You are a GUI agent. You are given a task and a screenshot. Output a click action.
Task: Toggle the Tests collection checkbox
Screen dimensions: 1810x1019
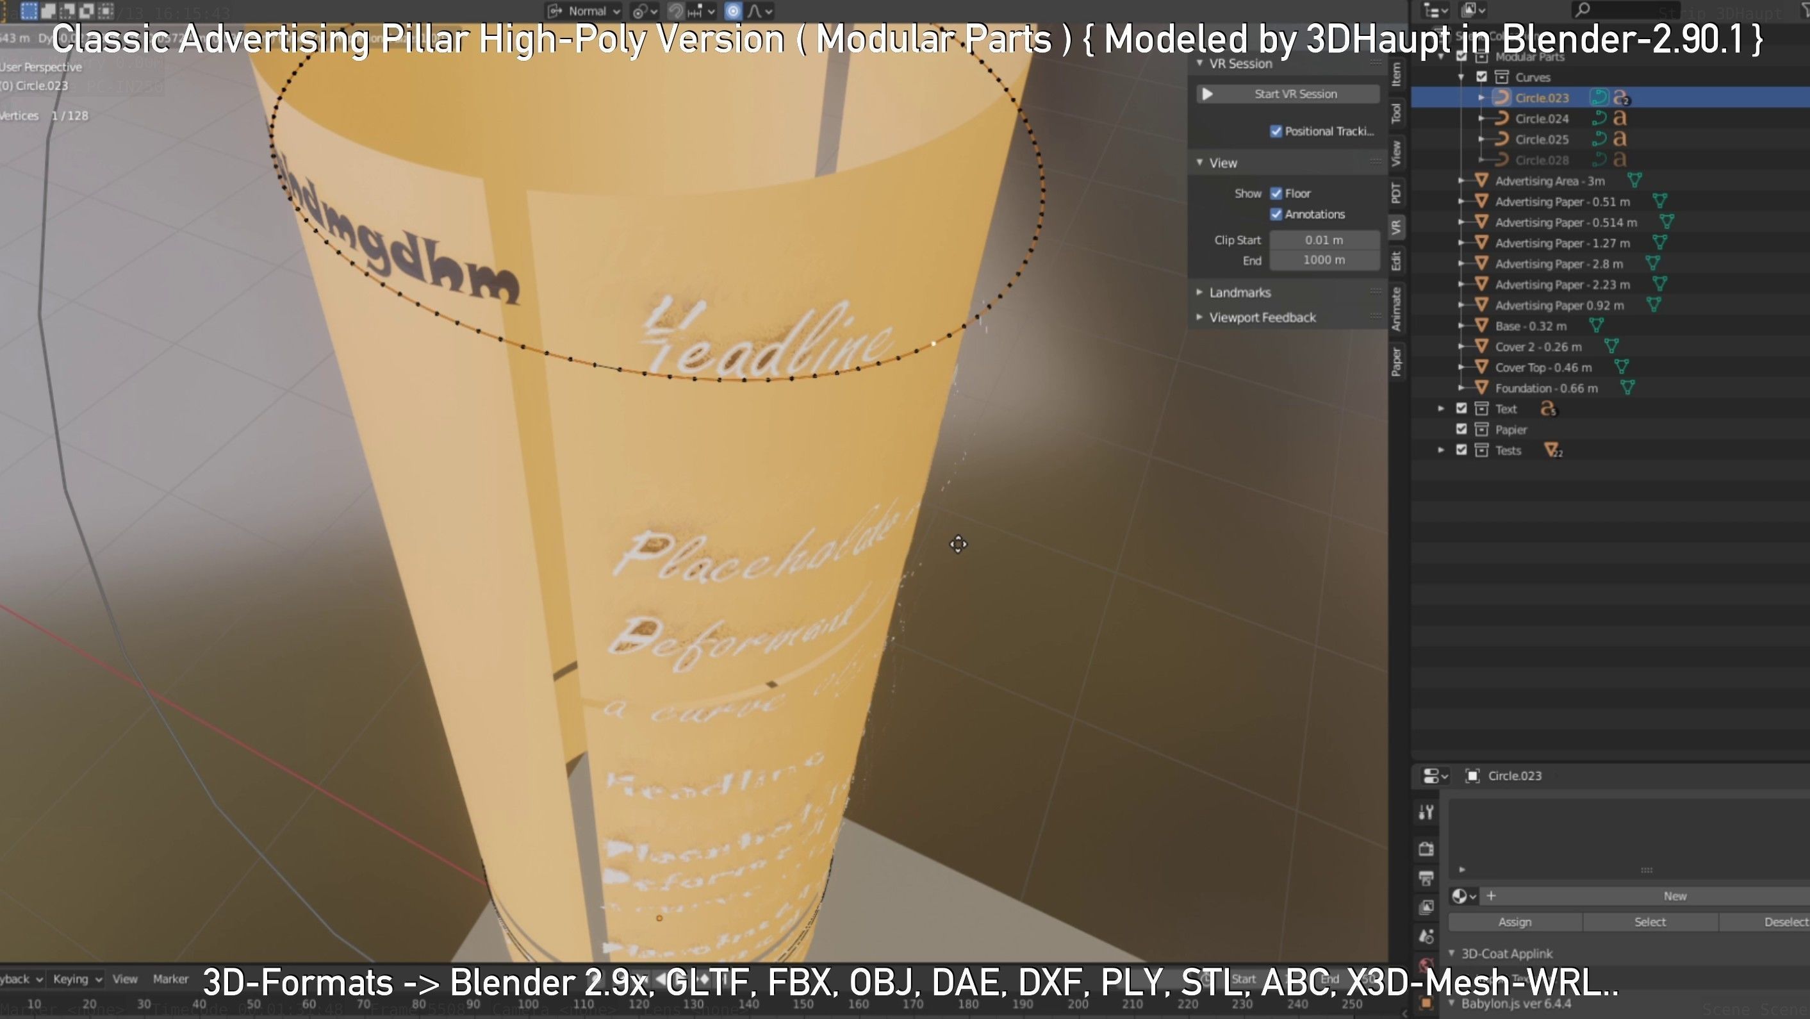pyautogui.click(x=1461, y=450)
